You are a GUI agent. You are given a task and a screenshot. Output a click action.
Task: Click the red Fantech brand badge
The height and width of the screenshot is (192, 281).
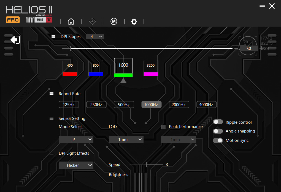click(49, 20)
